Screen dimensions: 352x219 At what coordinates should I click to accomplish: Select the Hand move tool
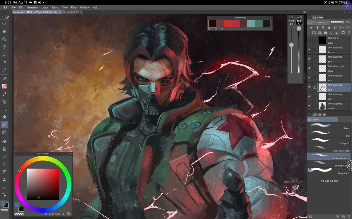[4, 31]
